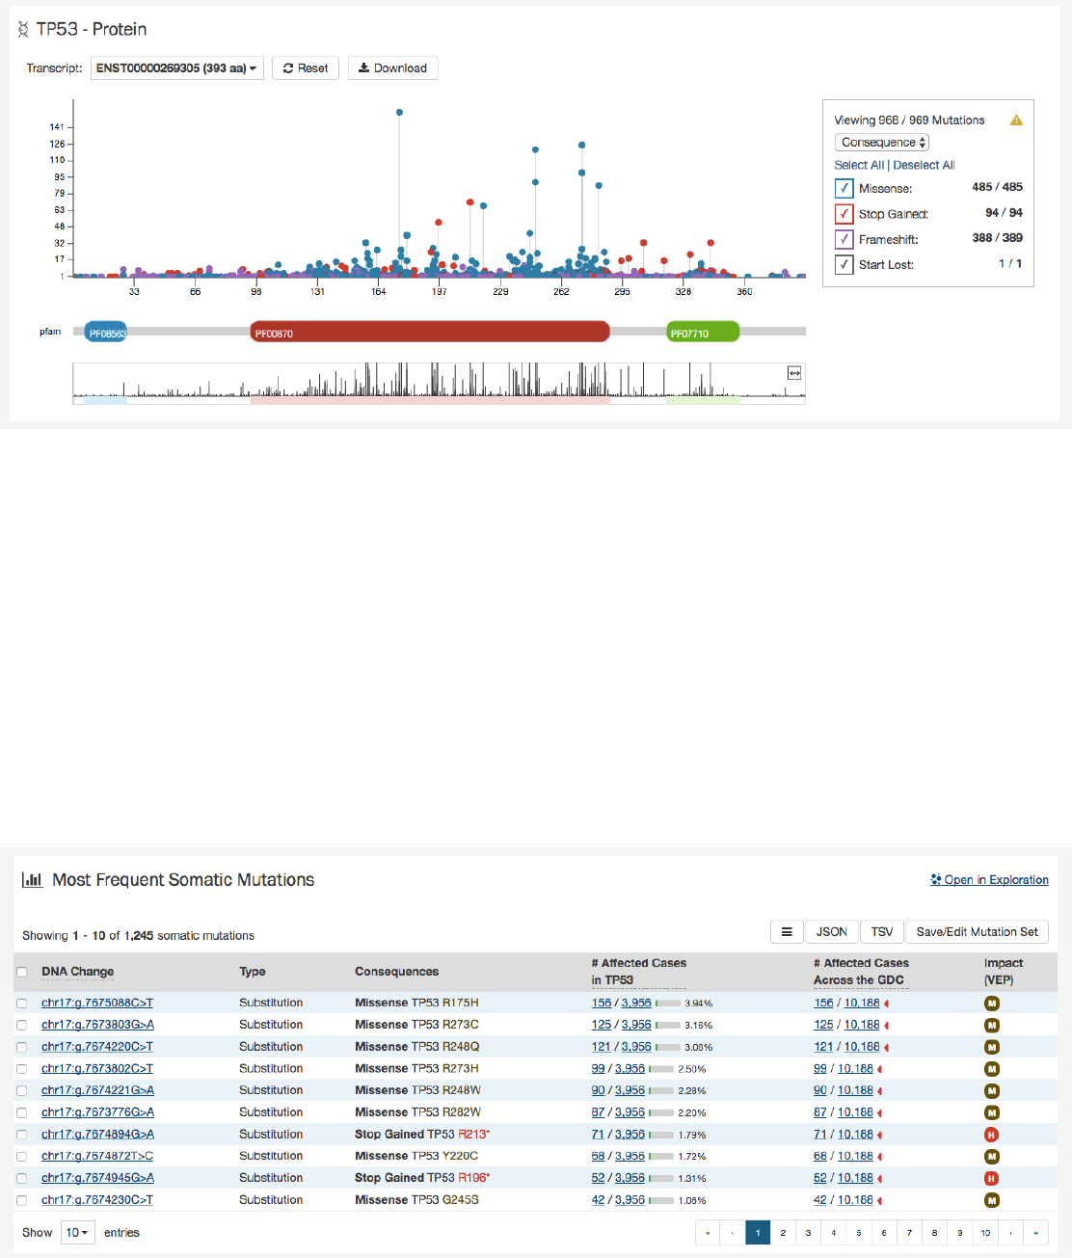Click the blue PF08563 pfam domain
The width and height of the screenshot is (1072, 1258).
pos(106,333)
